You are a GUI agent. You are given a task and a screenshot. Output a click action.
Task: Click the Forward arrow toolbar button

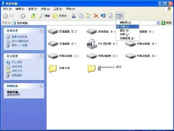(x=23, y=16)
